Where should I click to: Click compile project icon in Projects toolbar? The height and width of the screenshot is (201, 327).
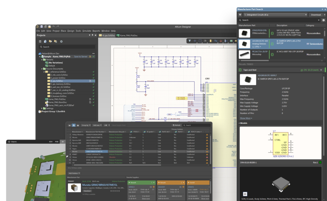pyautogui.click(x=45, y=41)
